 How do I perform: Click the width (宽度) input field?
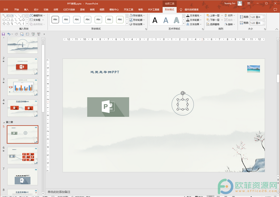pyautogui.click(x=256, y=23)
